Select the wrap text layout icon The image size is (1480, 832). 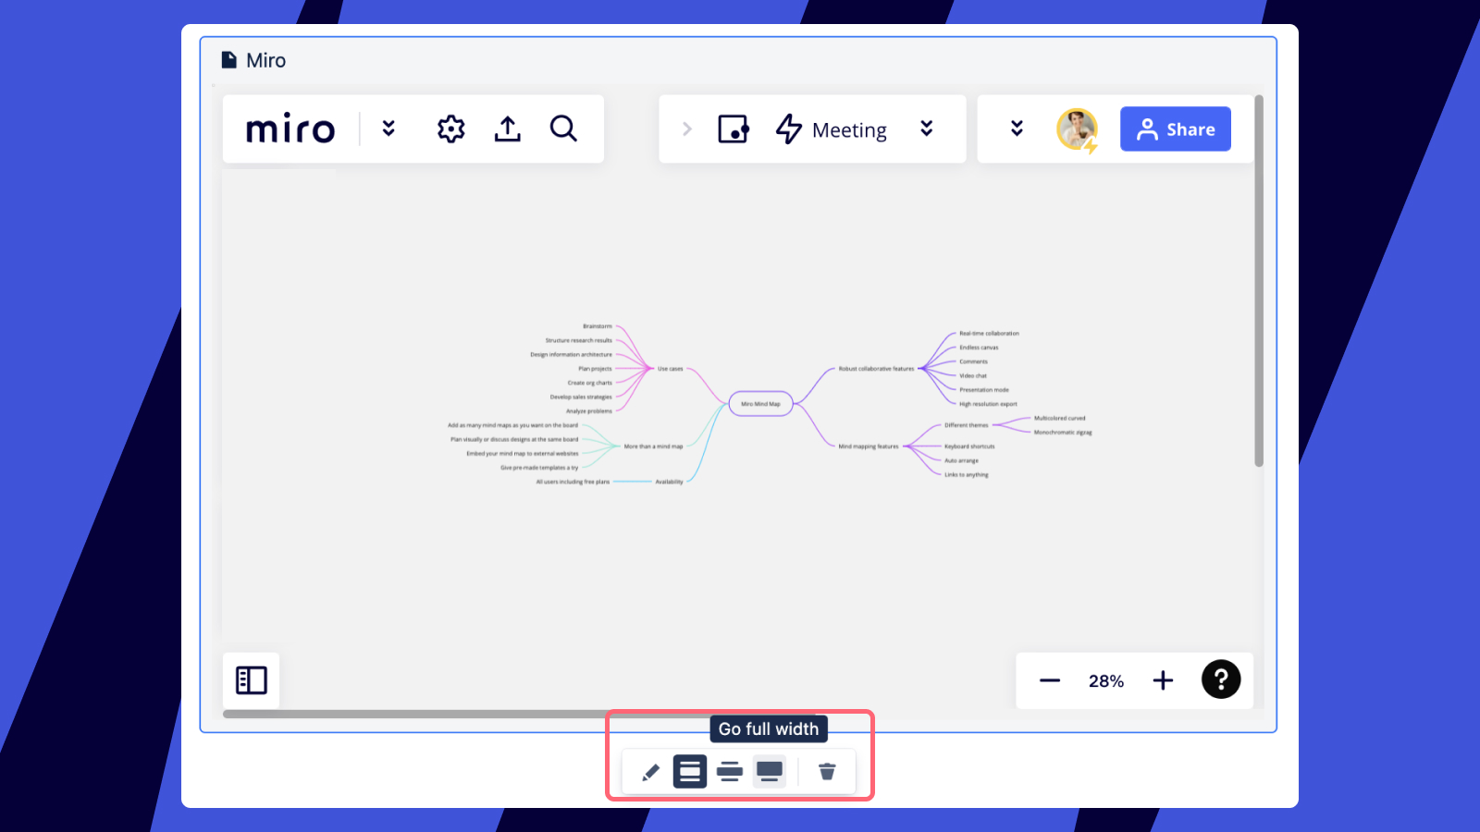730,771
